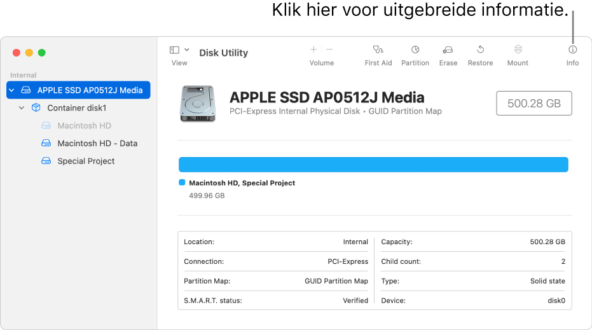Screen dimensions: 592x330
Task: Click the blue legend color square
Action: click(182, 182)
